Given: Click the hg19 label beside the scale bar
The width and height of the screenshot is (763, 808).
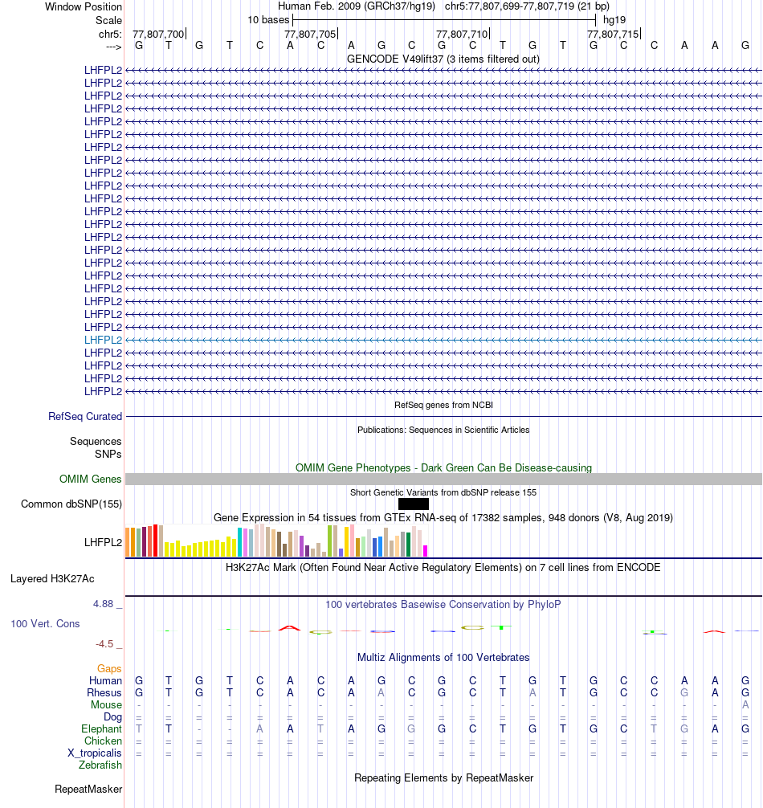Looking at the screenshot, I should [x=614, y=20].
